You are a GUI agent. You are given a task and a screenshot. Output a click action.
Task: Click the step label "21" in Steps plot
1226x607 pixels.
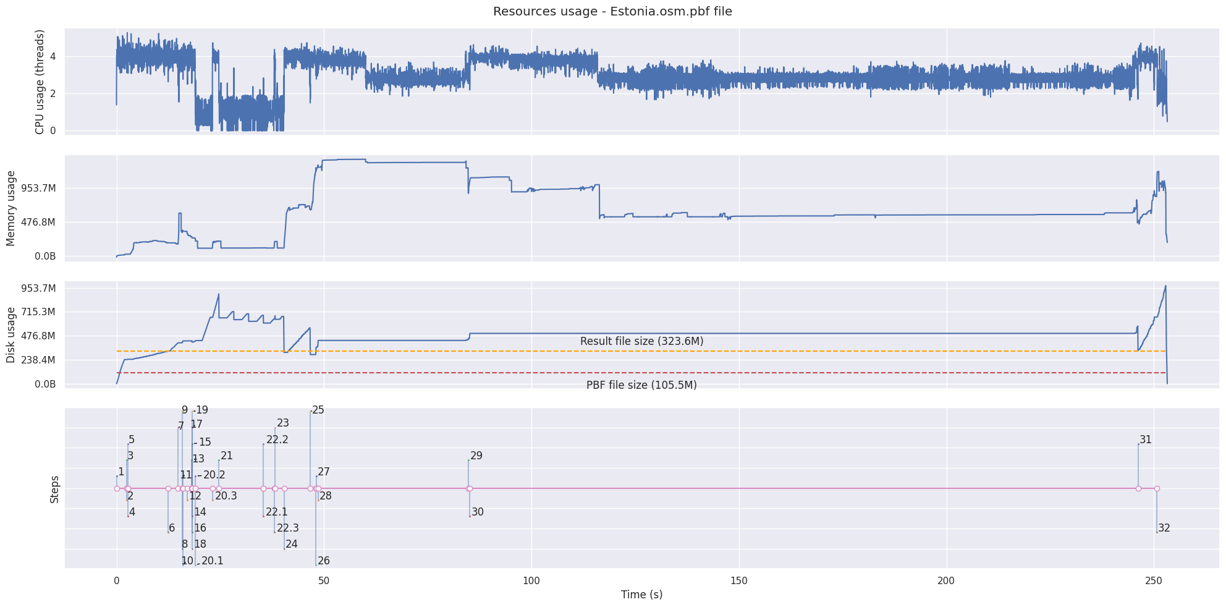227,456
